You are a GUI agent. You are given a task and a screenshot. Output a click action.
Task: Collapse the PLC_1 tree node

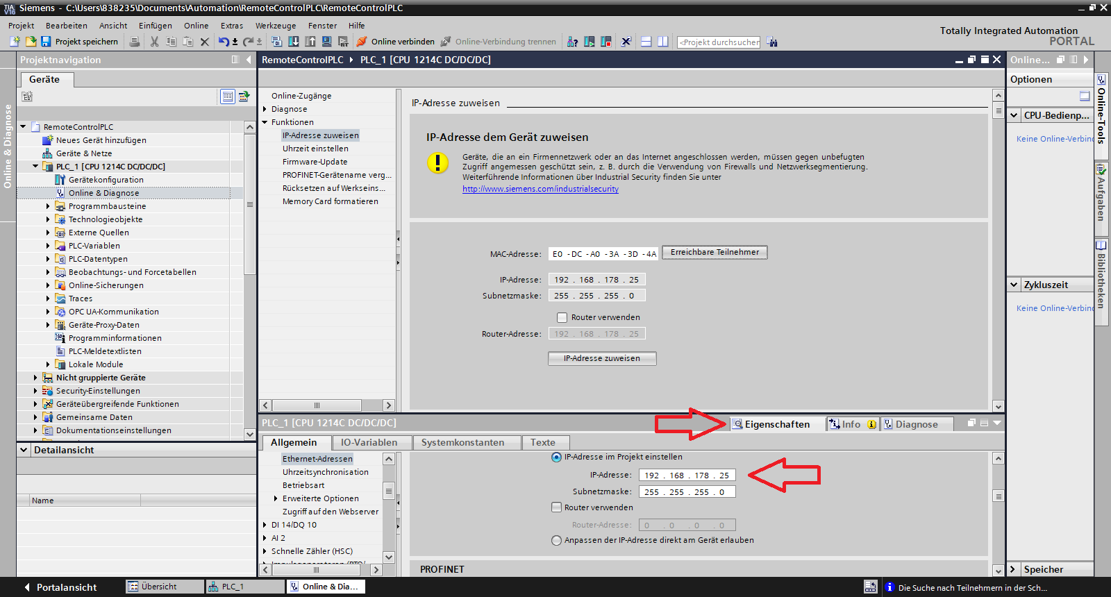(35, 167)
